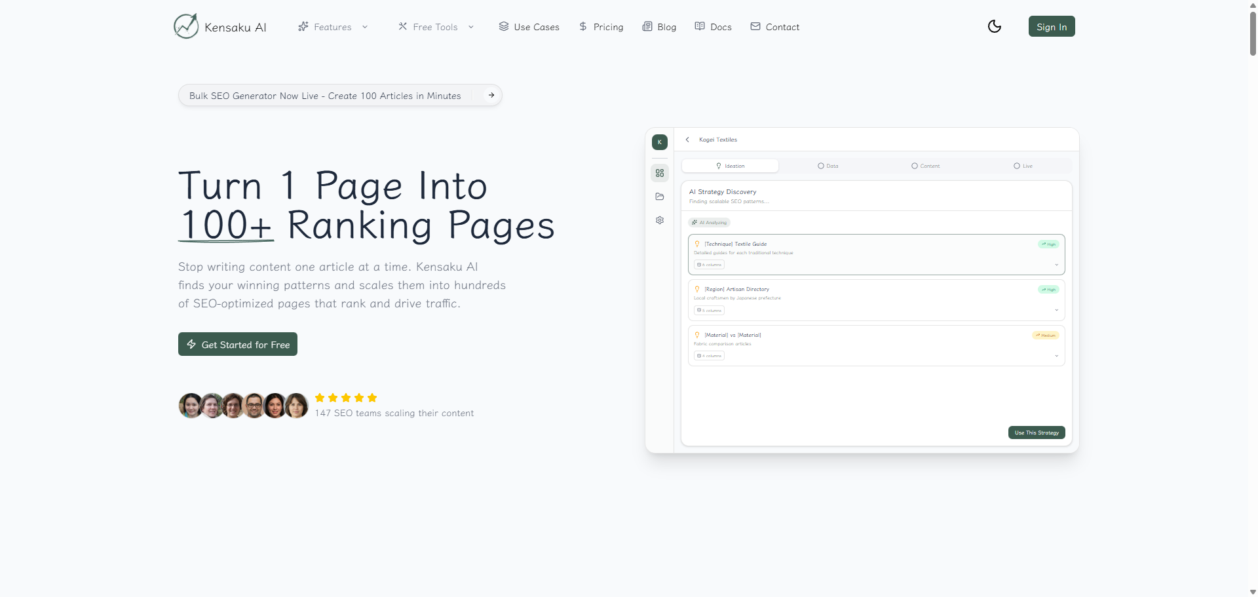The image size is (1258, 597).
Task: Go to the Pricing page
Action: pyautogui.click(x=601, y=27)
